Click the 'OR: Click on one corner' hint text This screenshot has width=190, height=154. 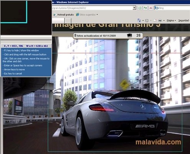click(x=26, y=60)
